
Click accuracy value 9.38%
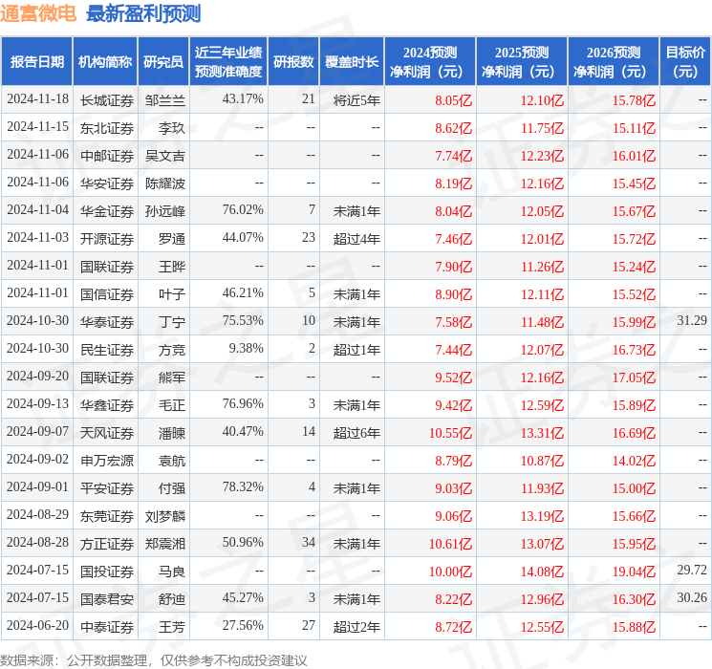246,348
